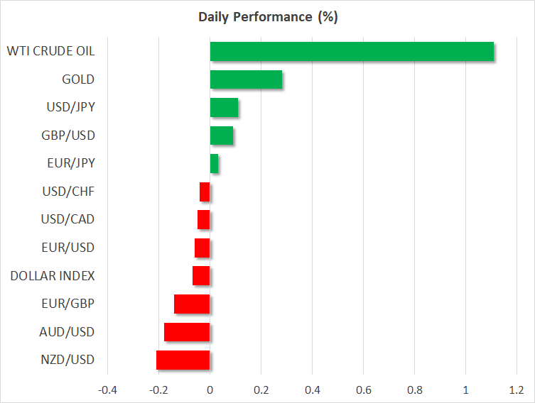Click the USD/JPY green bar
Image resolution: width=535 pixels, height=403 pixels.
click(x=224, y=108)
